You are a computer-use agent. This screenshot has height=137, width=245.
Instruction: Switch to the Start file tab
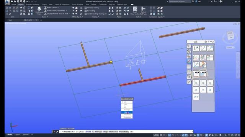coord(10,20)
